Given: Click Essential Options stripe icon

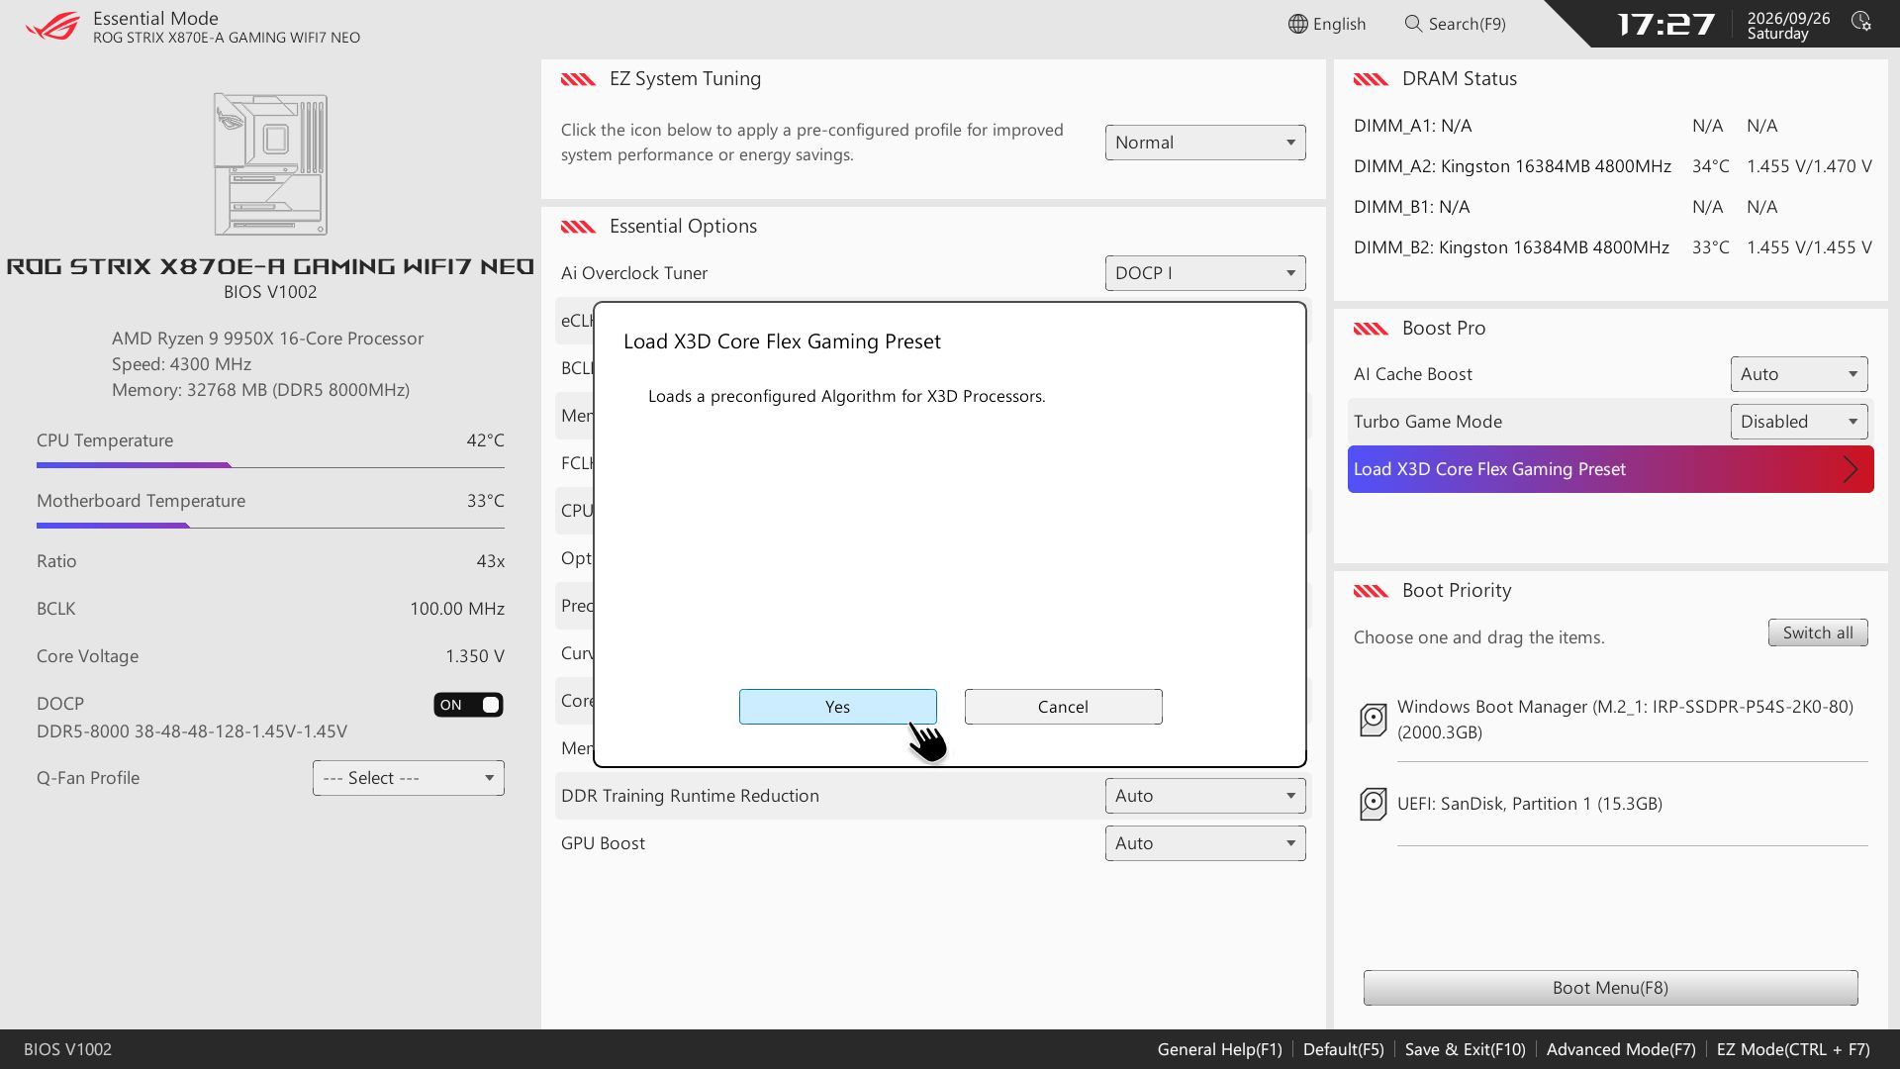Looking at the screenshot, I should point(578,227).
